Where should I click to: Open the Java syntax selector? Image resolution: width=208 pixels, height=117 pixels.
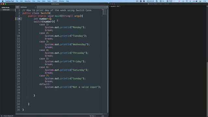(x=103, y=116)
